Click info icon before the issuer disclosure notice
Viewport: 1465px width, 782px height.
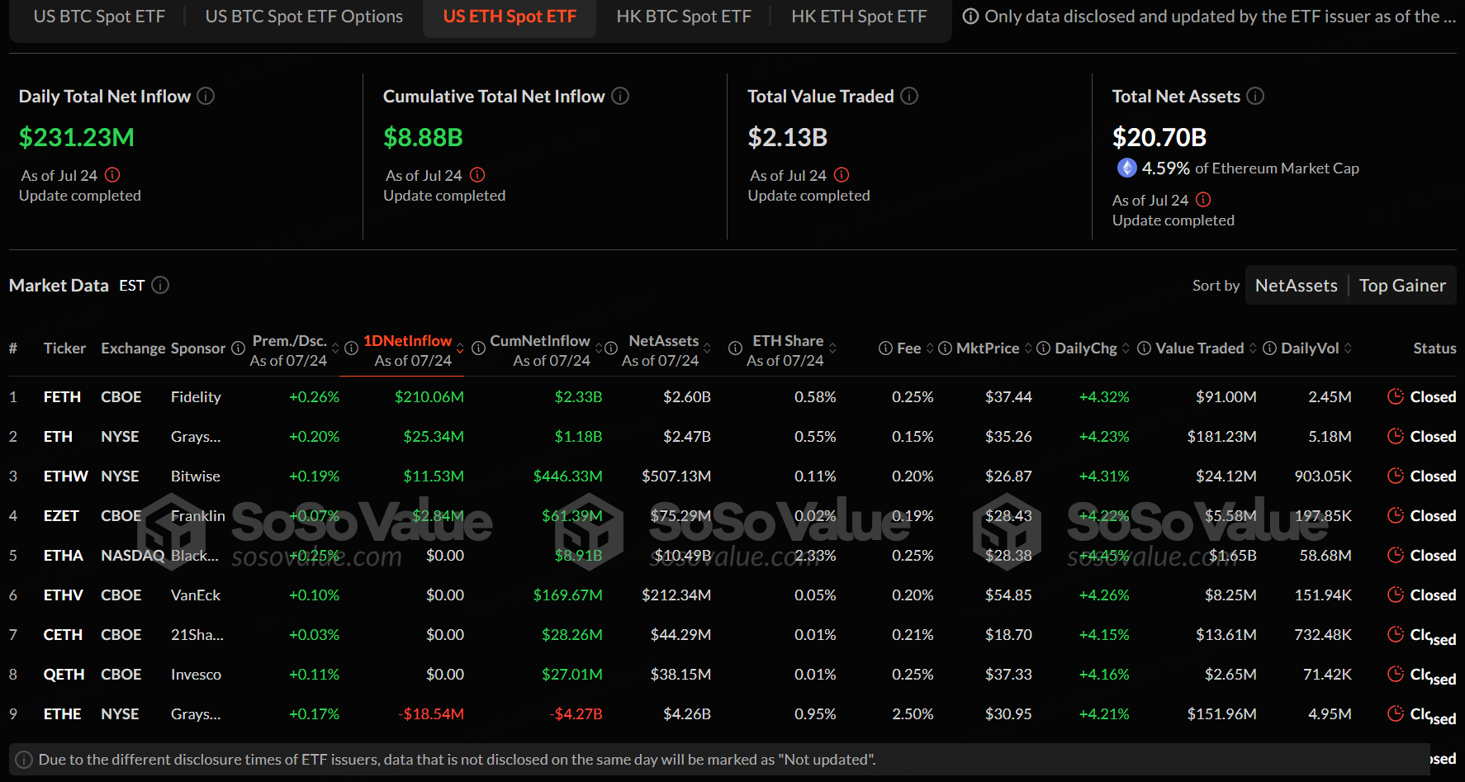coord(971,17)
